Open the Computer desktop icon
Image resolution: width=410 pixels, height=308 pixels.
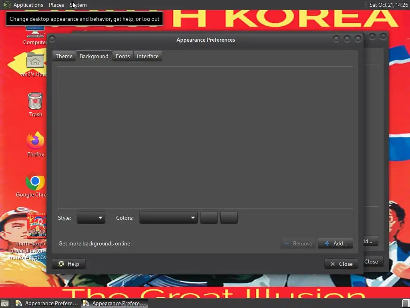point(35,35)
